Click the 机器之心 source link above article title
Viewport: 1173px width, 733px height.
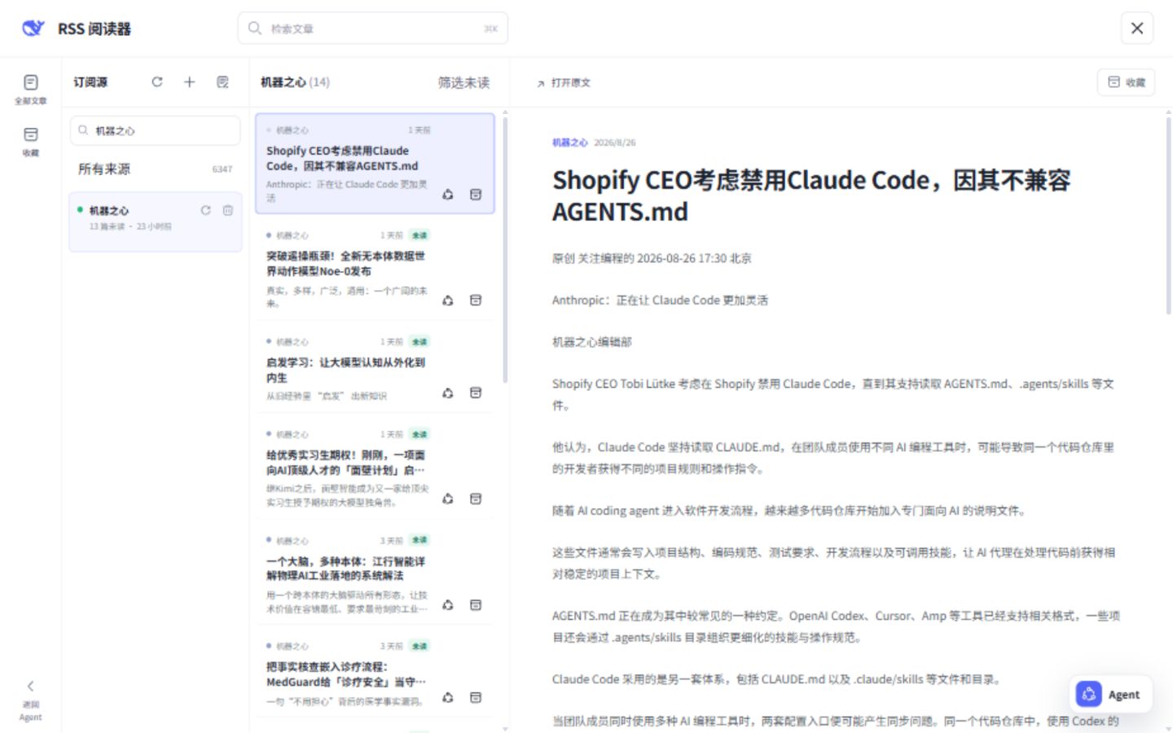(569, 143)
